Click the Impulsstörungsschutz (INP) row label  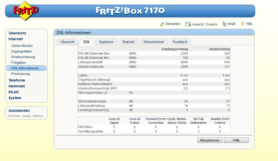coord(98,88)
